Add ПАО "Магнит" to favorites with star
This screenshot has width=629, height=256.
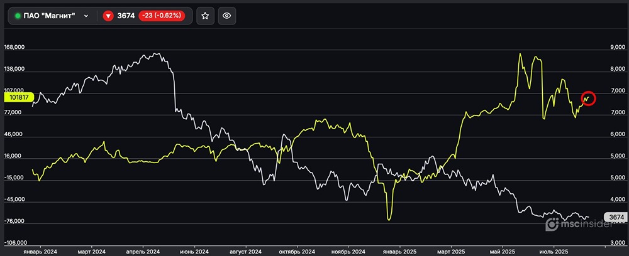click(205, 16)
